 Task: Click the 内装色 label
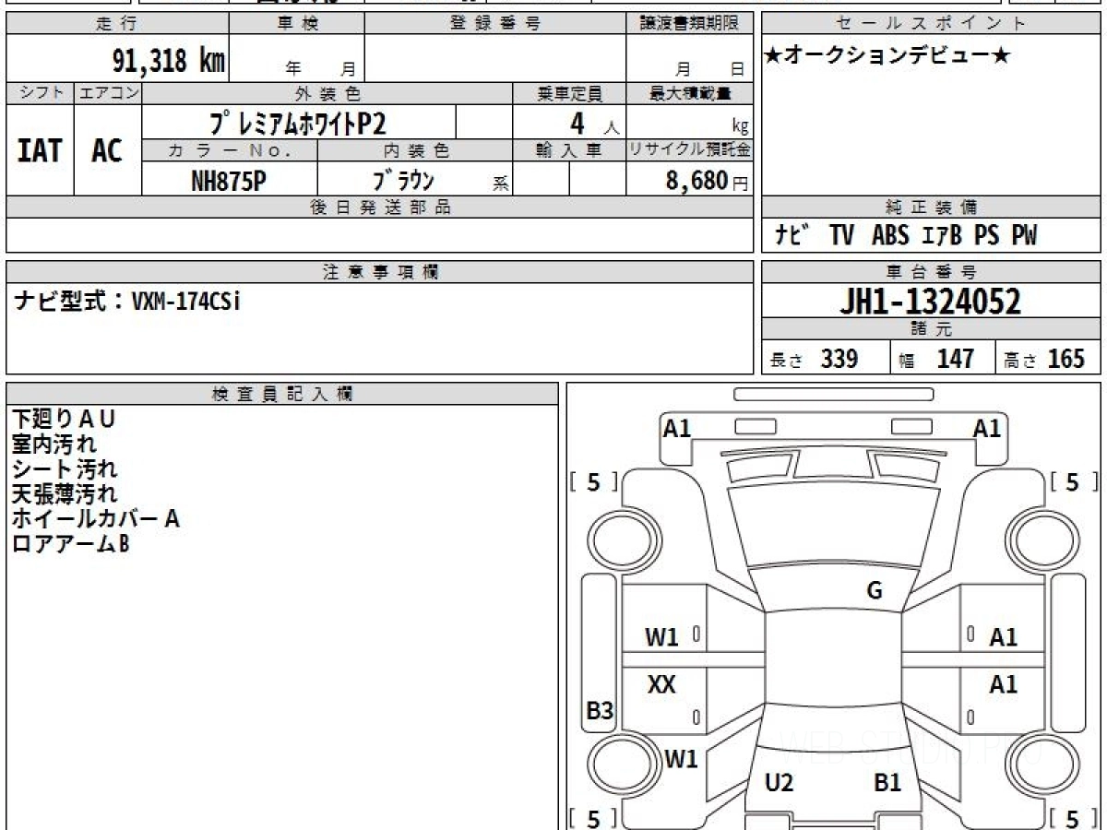(x=415, y=150)
